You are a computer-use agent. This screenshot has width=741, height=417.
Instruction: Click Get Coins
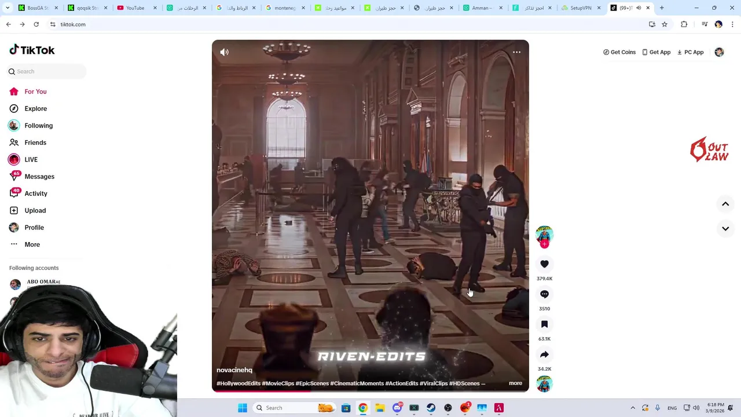pos(619,52)
